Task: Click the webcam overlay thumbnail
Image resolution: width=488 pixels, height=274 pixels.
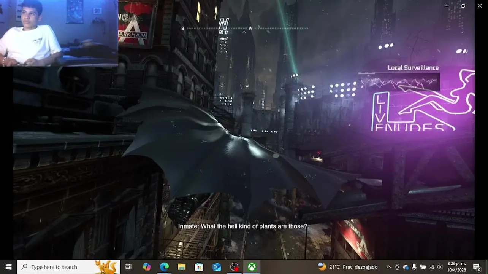Action: click(59, 33)
